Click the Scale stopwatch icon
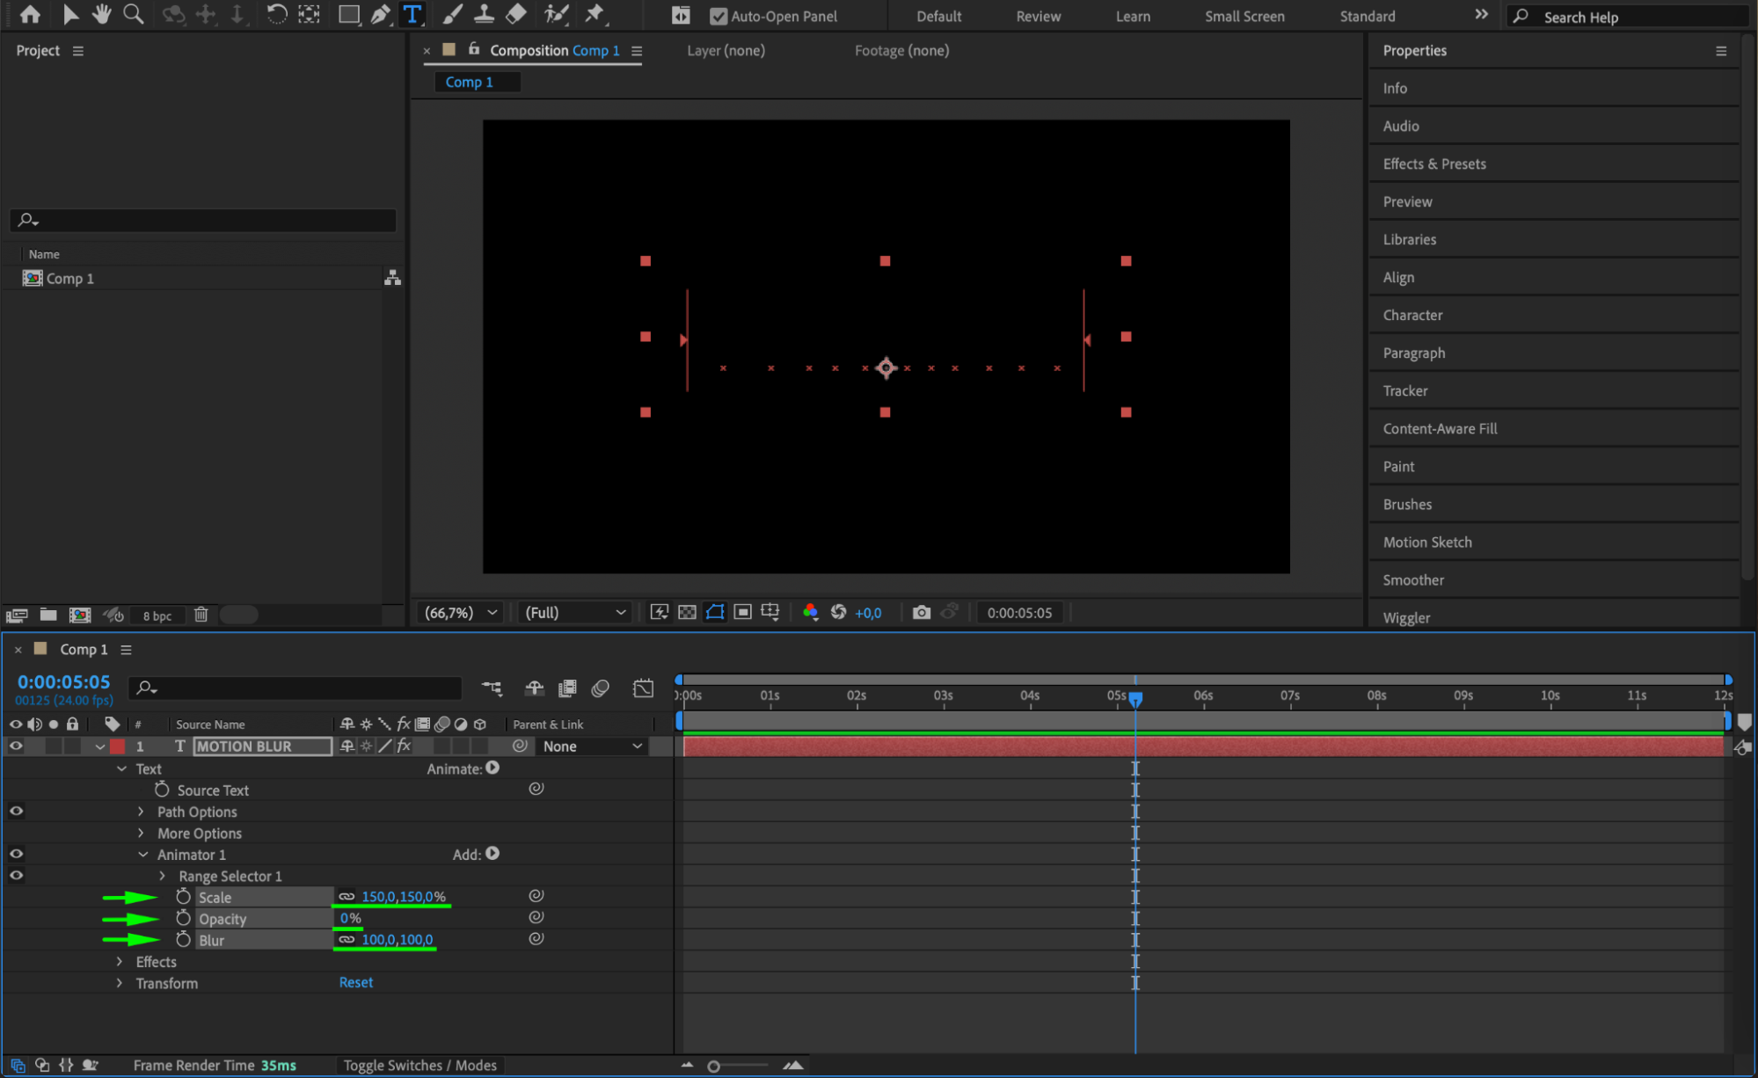Image resolution: width=1758 pixels, height=1078 pixels. pyautogui.click(x=183, y=897)
